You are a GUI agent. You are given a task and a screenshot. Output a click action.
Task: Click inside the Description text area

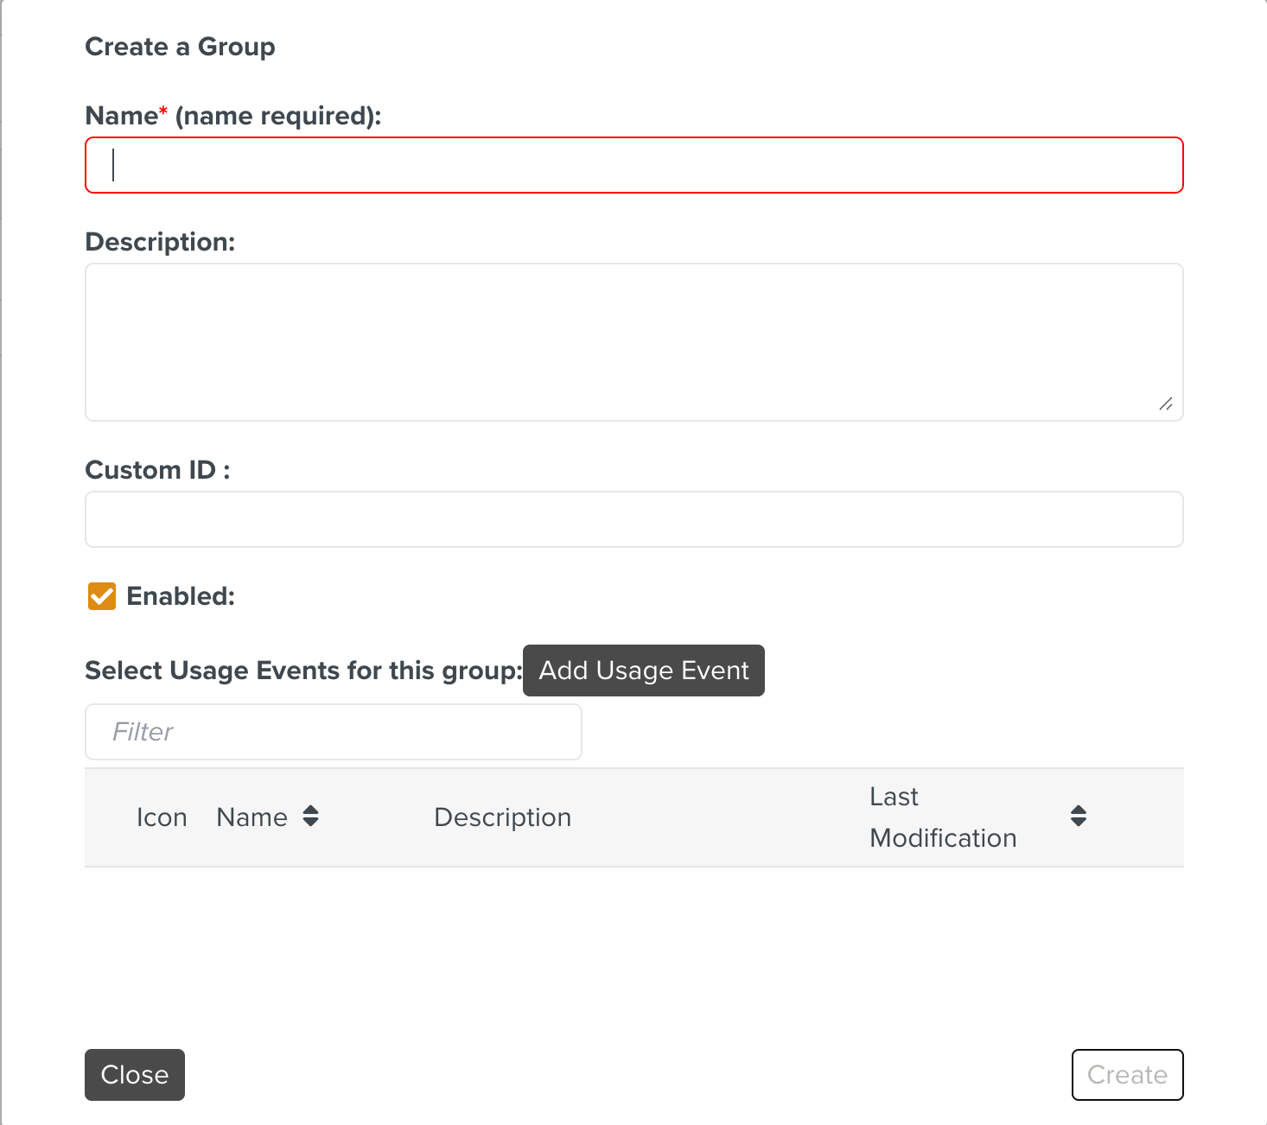click(x=633, y=341)
